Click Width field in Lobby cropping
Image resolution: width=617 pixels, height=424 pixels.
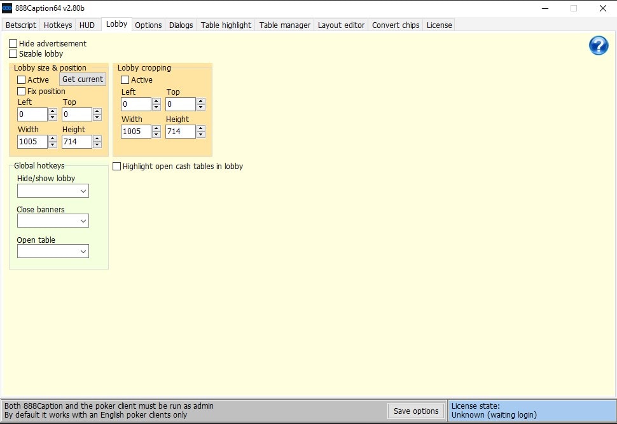point(135,132)
